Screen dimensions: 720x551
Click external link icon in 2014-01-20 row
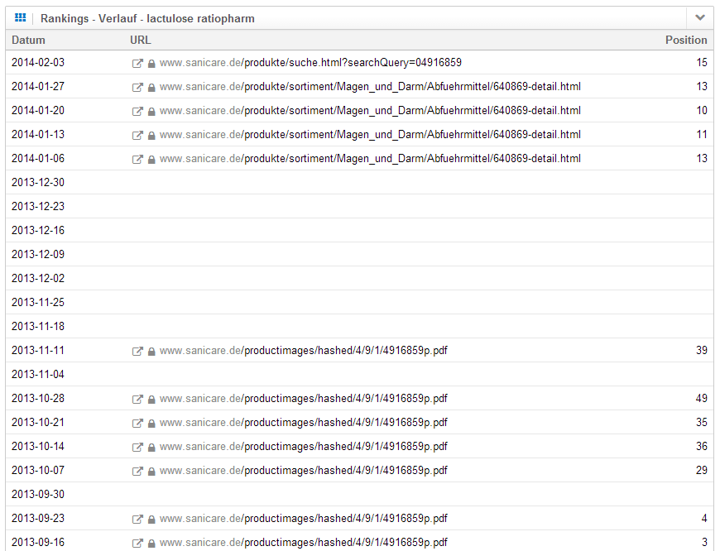(x=138, y=111)
